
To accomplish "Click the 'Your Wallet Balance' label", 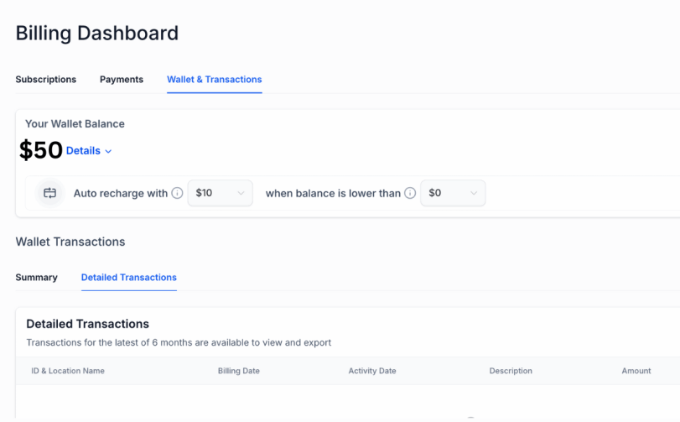I will coord(75,124).
